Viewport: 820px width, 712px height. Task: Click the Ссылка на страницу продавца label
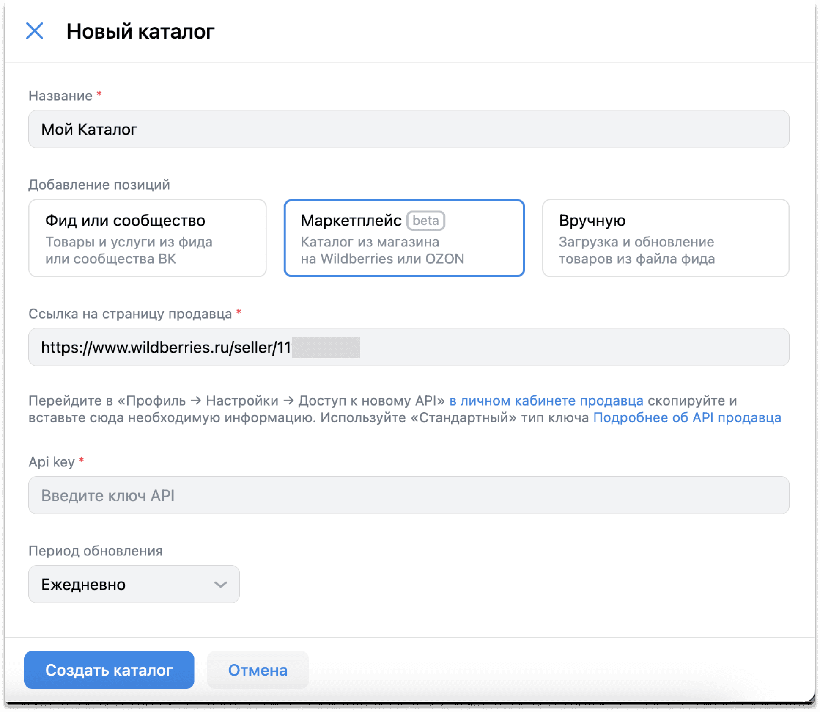pos(130,314)
